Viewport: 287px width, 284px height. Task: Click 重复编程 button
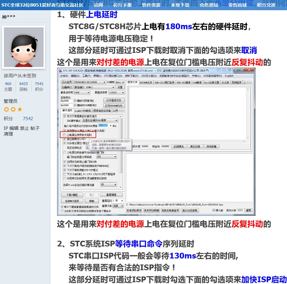point(111,195)
